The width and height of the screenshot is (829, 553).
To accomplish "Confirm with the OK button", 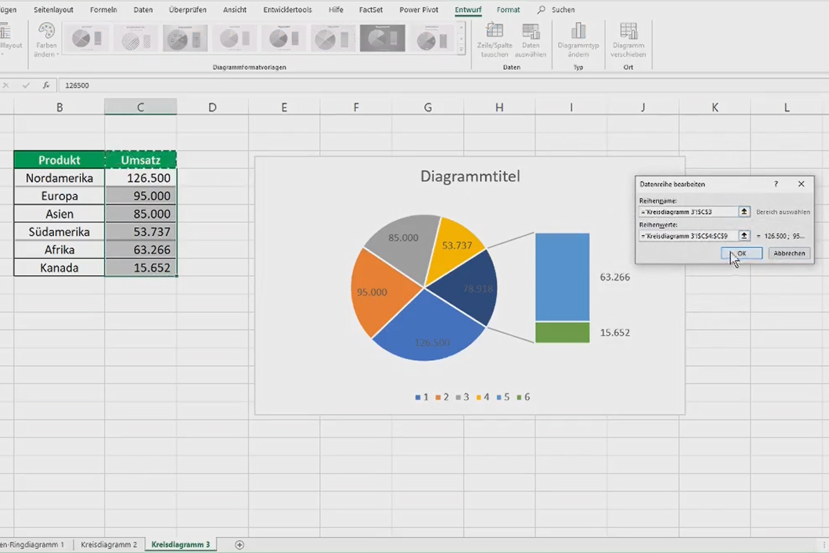I will click(x=741, y=253).
